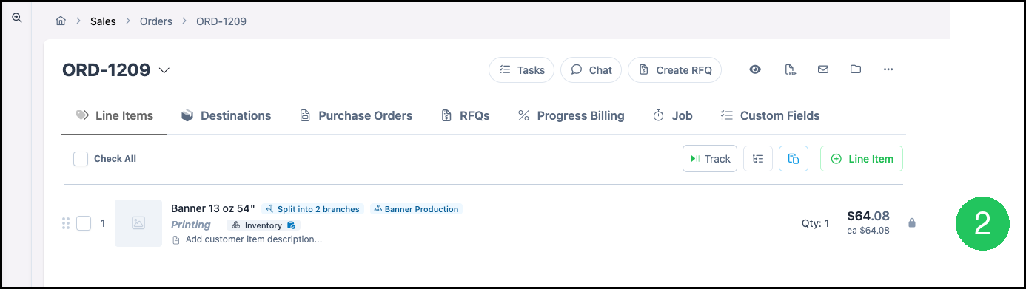Open the three-dots more options menu
The height and width of the screenshot is (289, 1026).
888,69
